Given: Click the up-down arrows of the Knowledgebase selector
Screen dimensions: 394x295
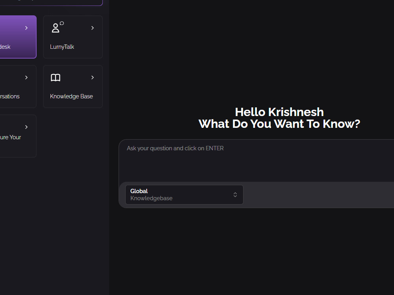Looking at the screenshot, I should tap(235, 195).
